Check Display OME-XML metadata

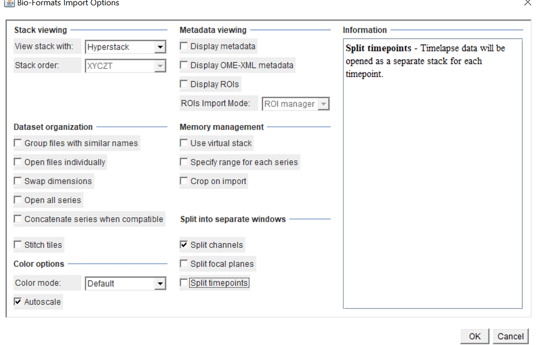(x=183, y=65)
